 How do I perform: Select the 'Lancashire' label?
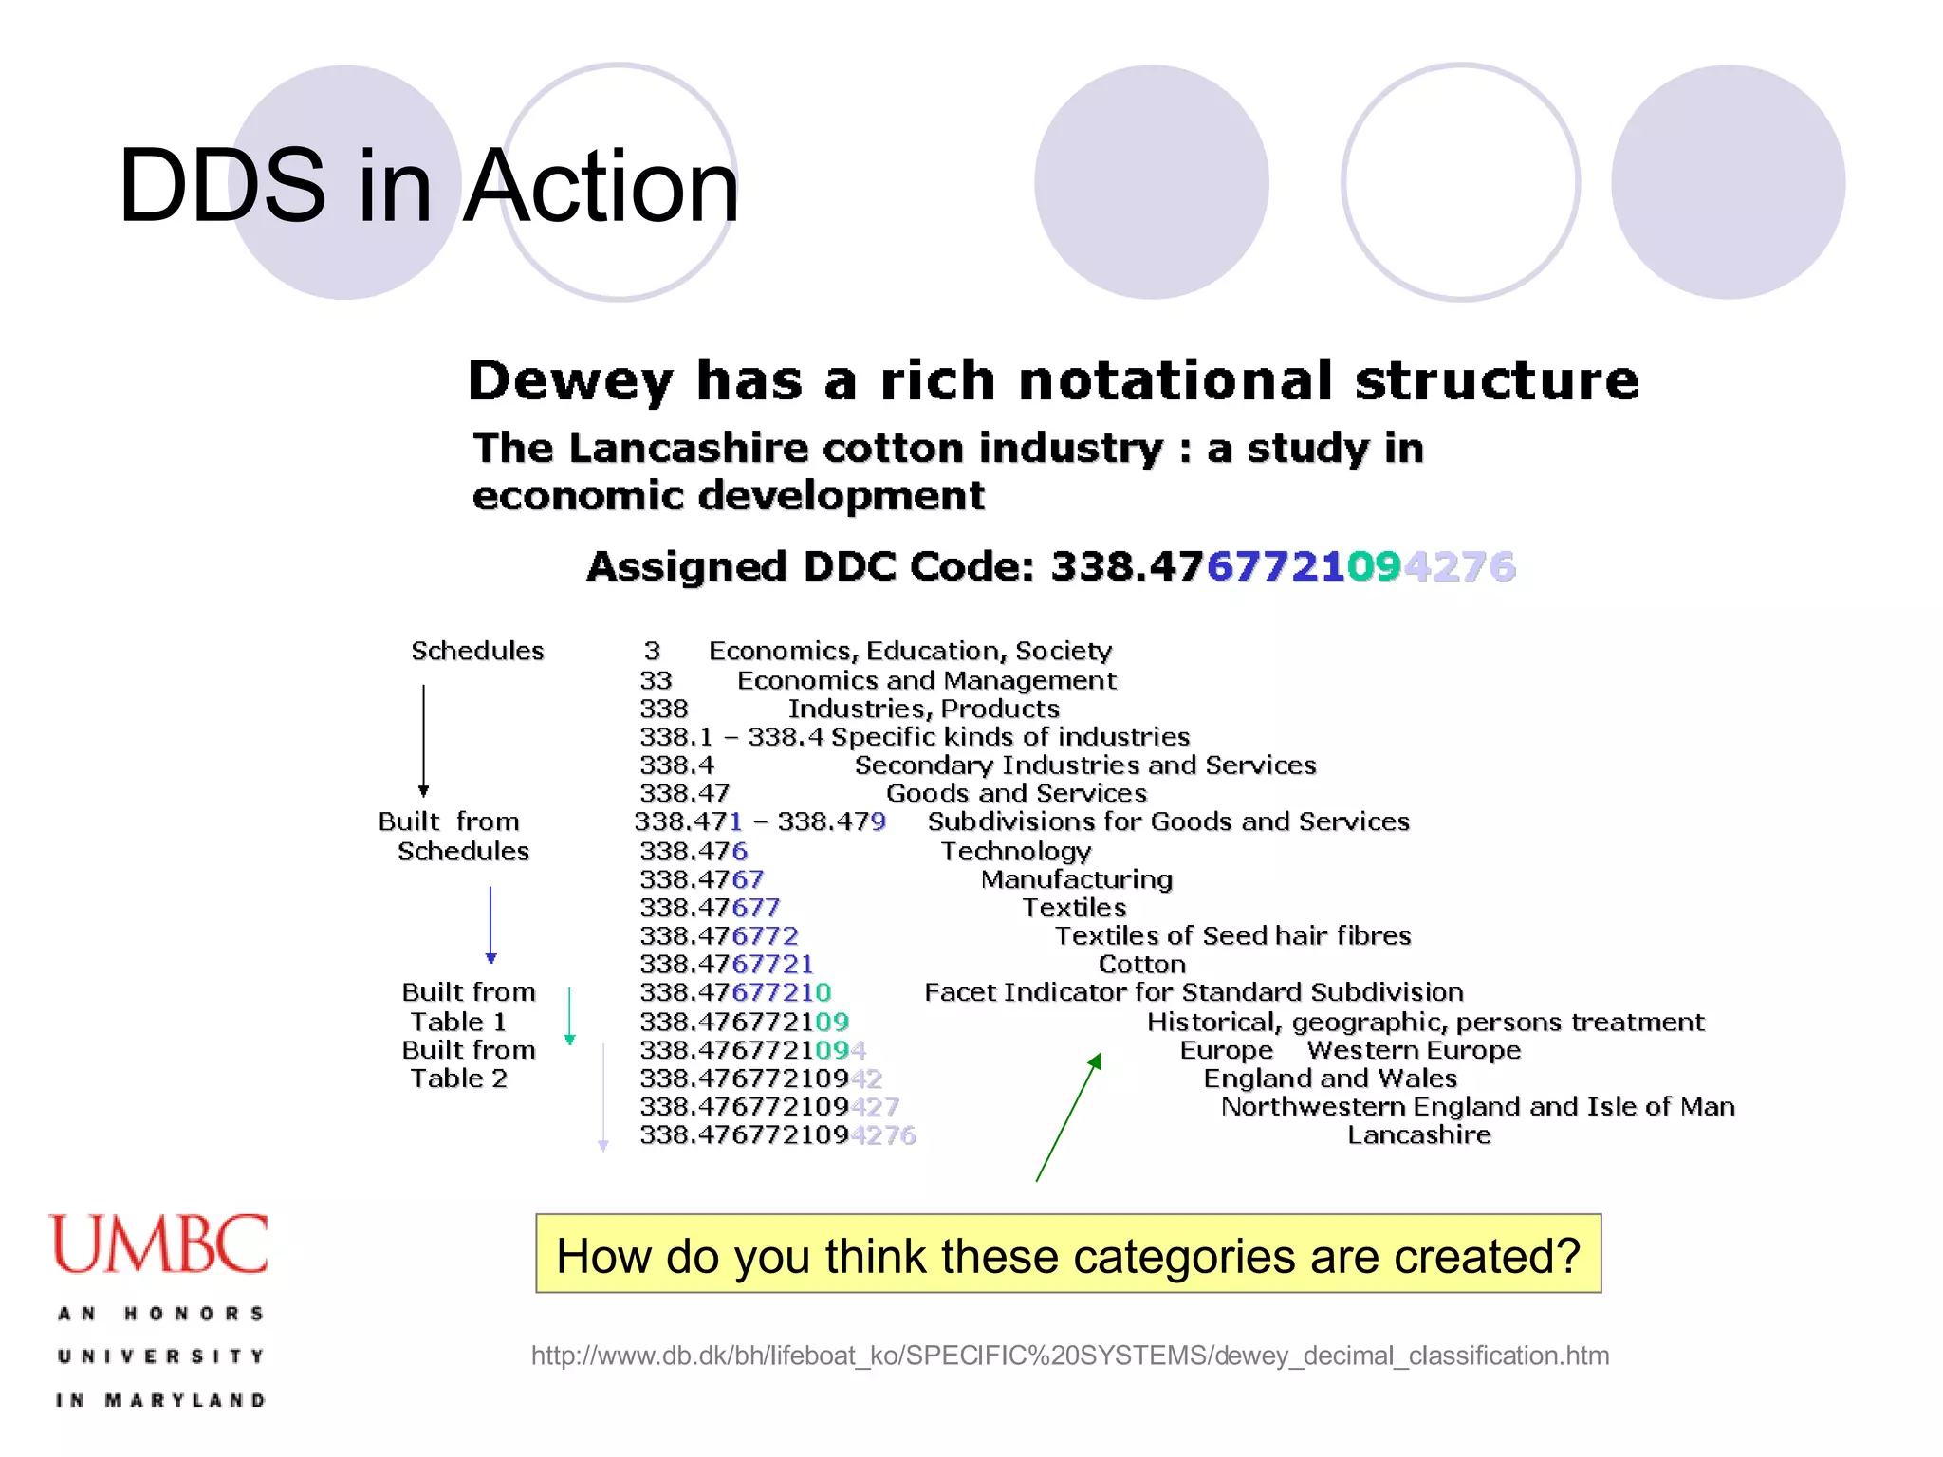(x=1419, y=1135)
